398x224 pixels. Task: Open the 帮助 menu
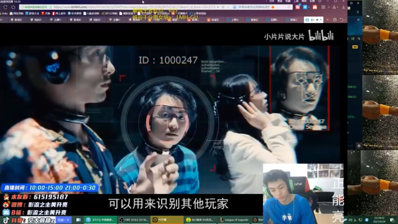[304, 1]
